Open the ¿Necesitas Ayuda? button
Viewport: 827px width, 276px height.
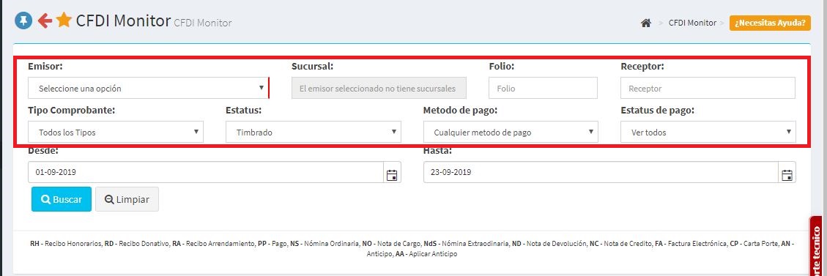point(770,23)
